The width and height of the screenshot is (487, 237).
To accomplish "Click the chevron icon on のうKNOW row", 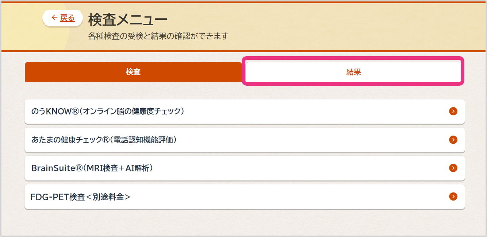I will pos(453,111).
